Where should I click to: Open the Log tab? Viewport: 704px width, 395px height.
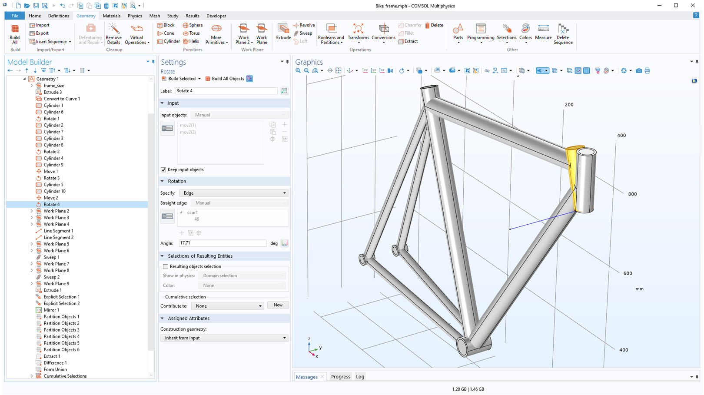click(360, 377)
